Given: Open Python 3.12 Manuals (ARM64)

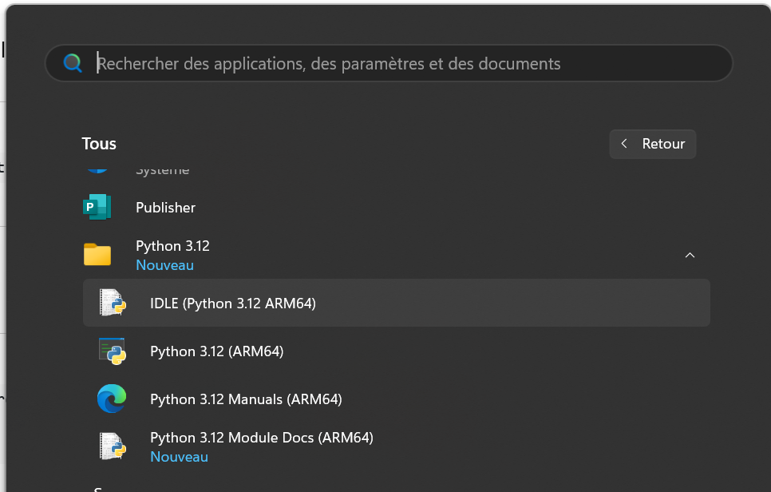Looking at the screenshot, I should [246, 399].
